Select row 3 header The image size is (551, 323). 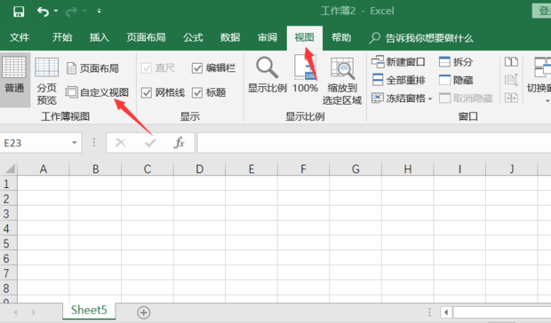coord(8,214)
